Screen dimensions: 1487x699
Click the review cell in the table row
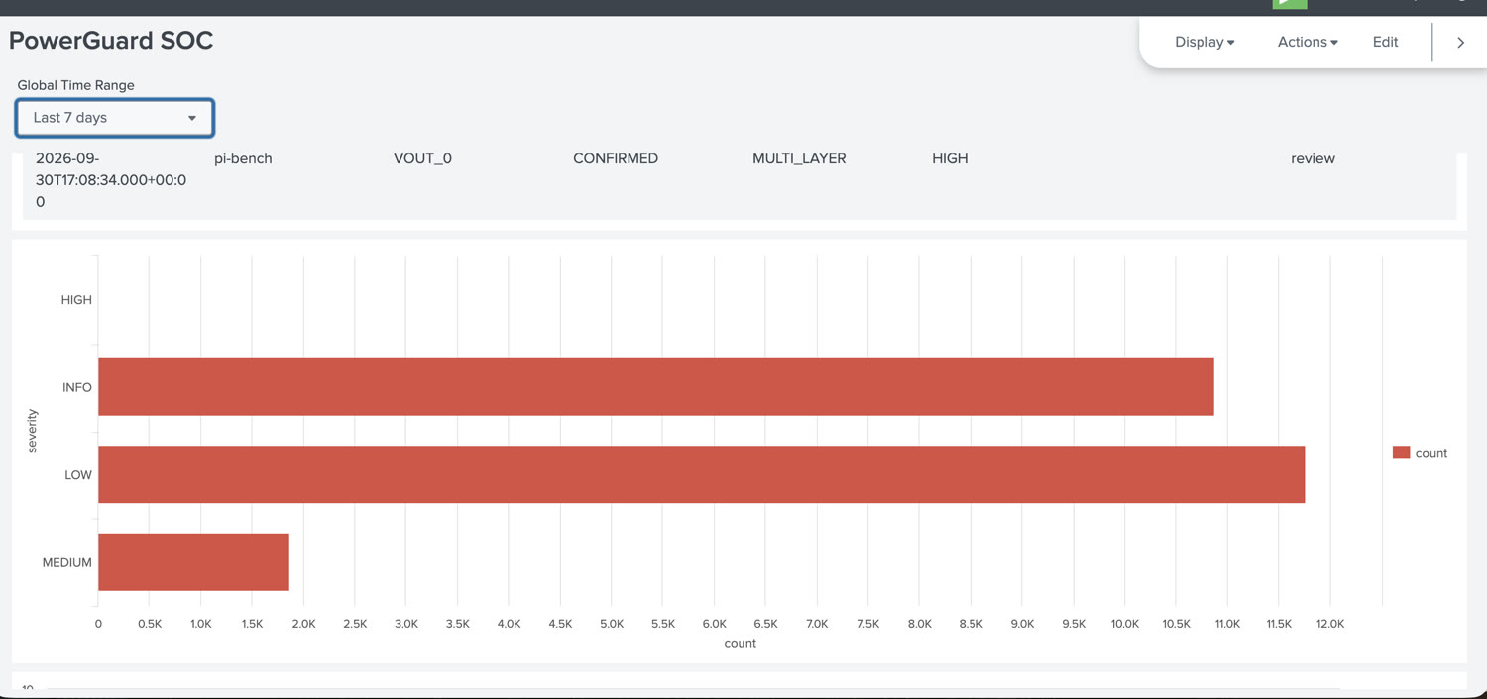pyautogui.click(x=1313, y=158)
